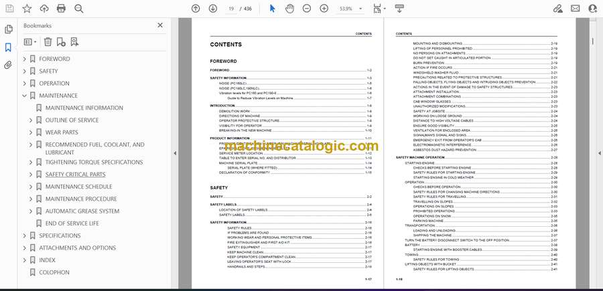
Task: Open the bookmark options menu dropdown
Action: (x=30, y=42)
